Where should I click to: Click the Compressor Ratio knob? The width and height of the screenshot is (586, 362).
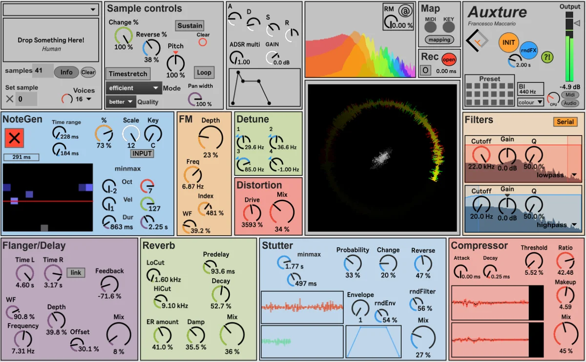565,260
